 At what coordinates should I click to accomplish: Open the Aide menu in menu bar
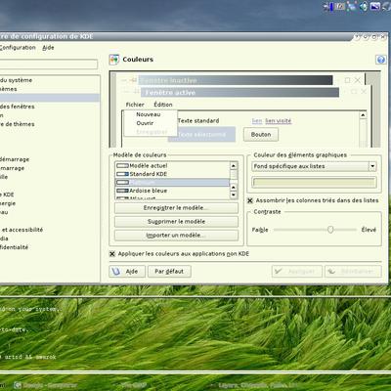tap(48, 48)
